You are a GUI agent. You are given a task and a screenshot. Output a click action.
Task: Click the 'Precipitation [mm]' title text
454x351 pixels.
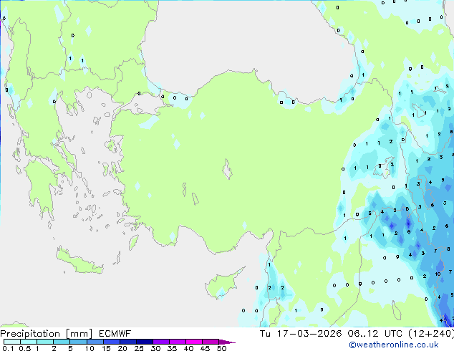pyautogui.click(x=47, y=334)
